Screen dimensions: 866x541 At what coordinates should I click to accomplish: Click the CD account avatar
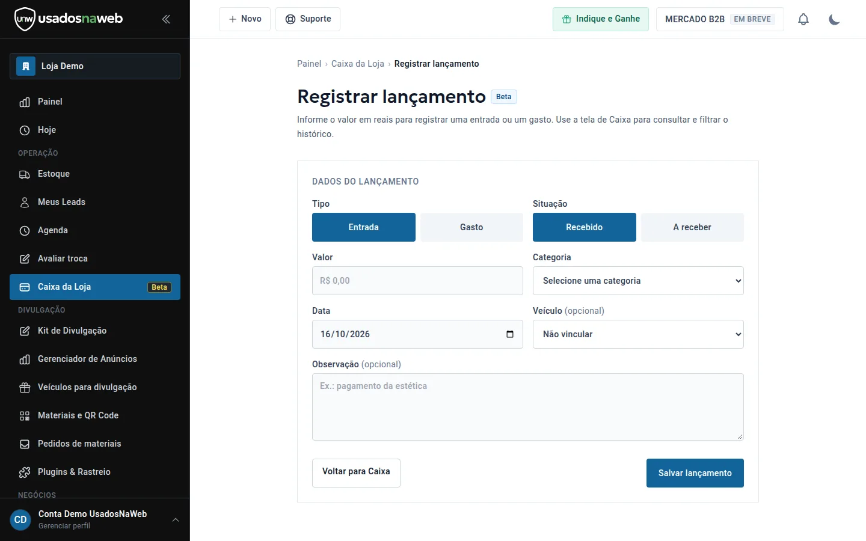pyautogui.click(x=20, y=520)
